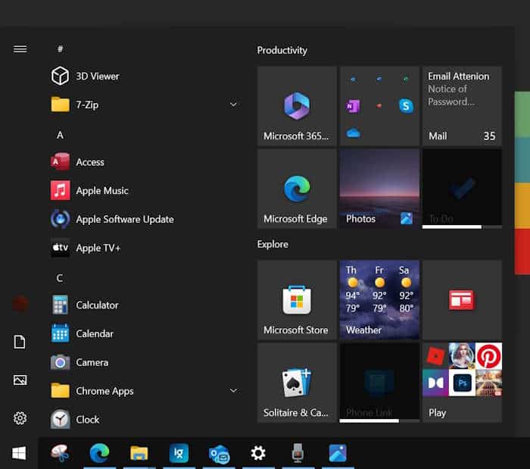Open the Photos tile
Viewport: 530px width, 469px height.
[x=379, y=189]
